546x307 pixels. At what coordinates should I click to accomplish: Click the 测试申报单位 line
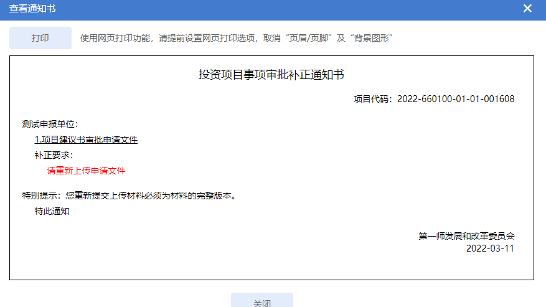coord(50,124)
